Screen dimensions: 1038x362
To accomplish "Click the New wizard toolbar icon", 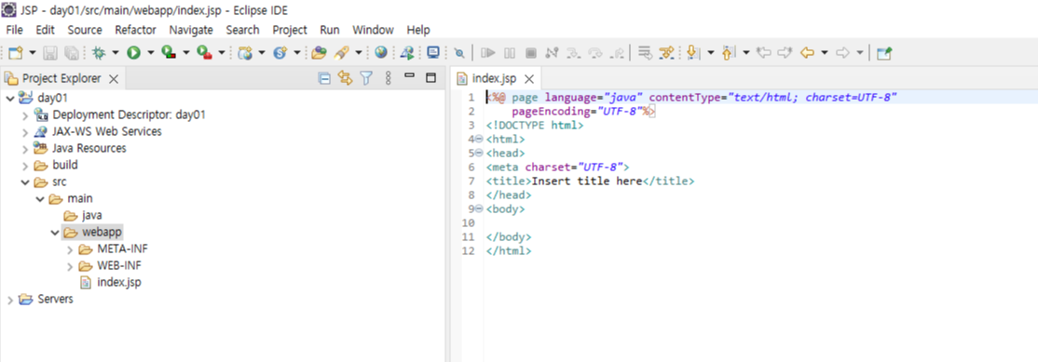I will tap(16, 53).
